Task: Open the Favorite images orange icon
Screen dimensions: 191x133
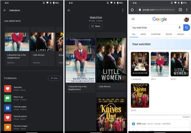Action: coord(8,127)
